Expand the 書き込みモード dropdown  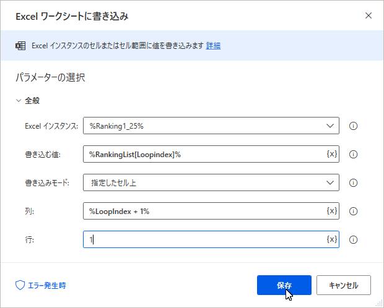pos(211,182)
